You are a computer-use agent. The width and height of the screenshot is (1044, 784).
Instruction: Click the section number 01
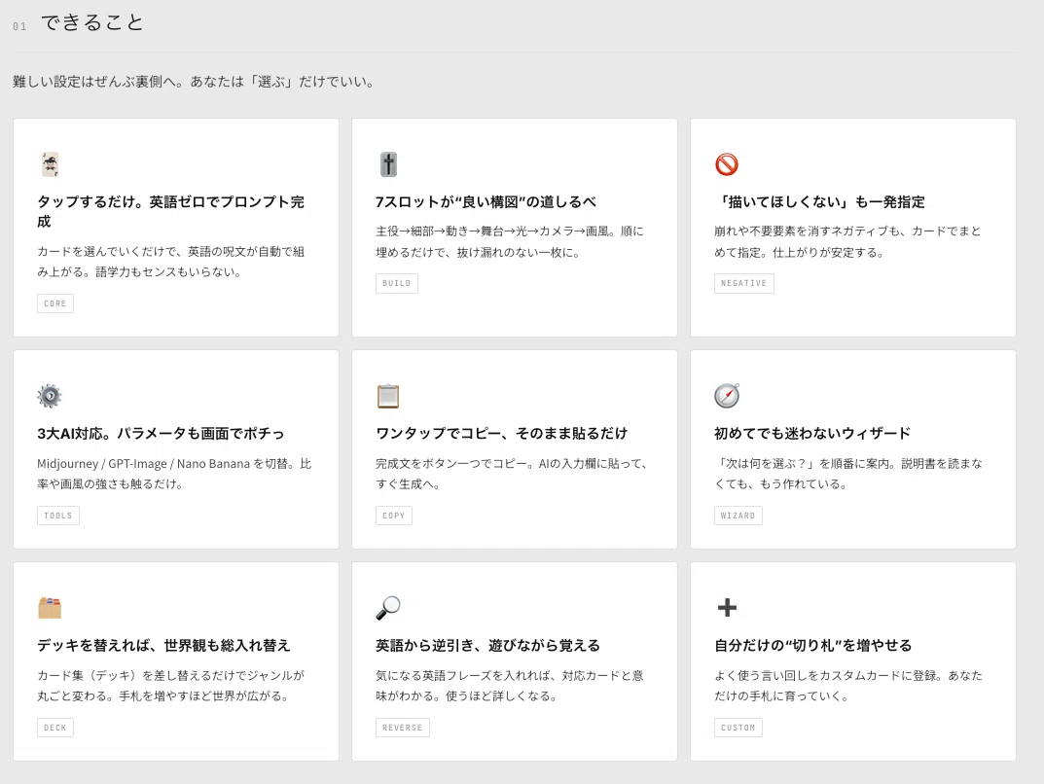point(19,26)
